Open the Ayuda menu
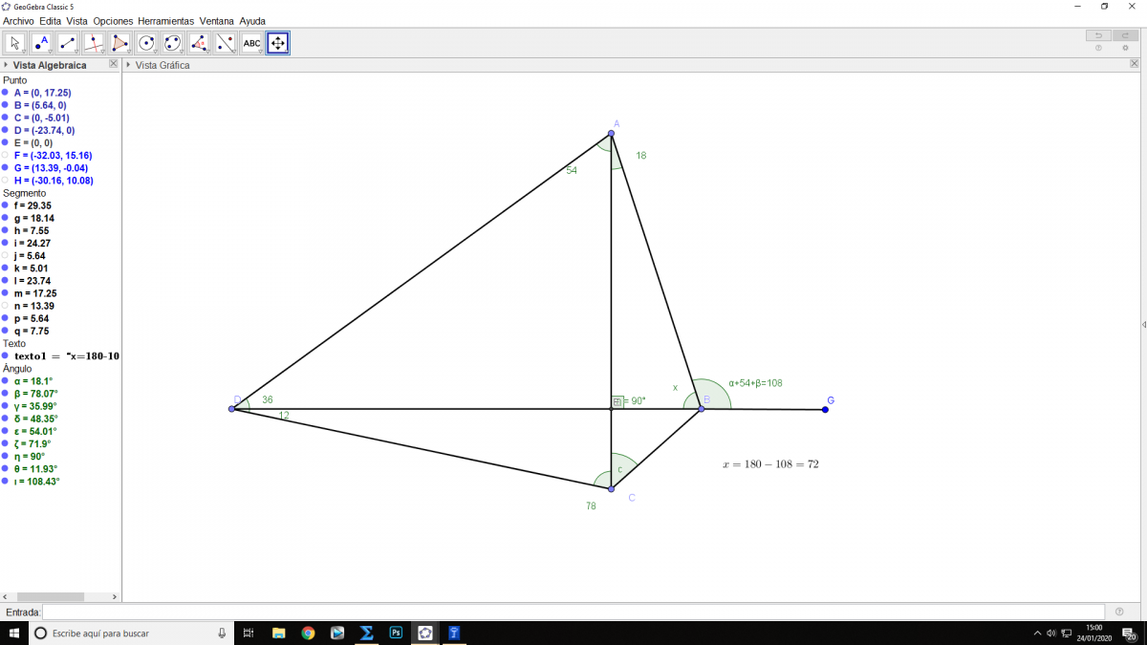1147x645 pixels. tap(252, 20)
